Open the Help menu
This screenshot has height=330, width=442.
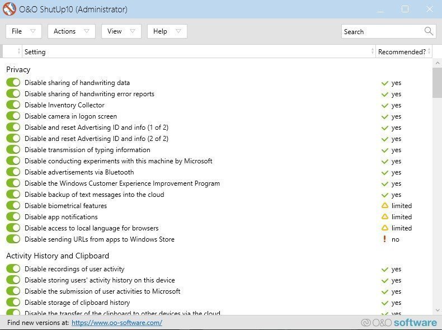pyautogui.click(x=167, y=31)
